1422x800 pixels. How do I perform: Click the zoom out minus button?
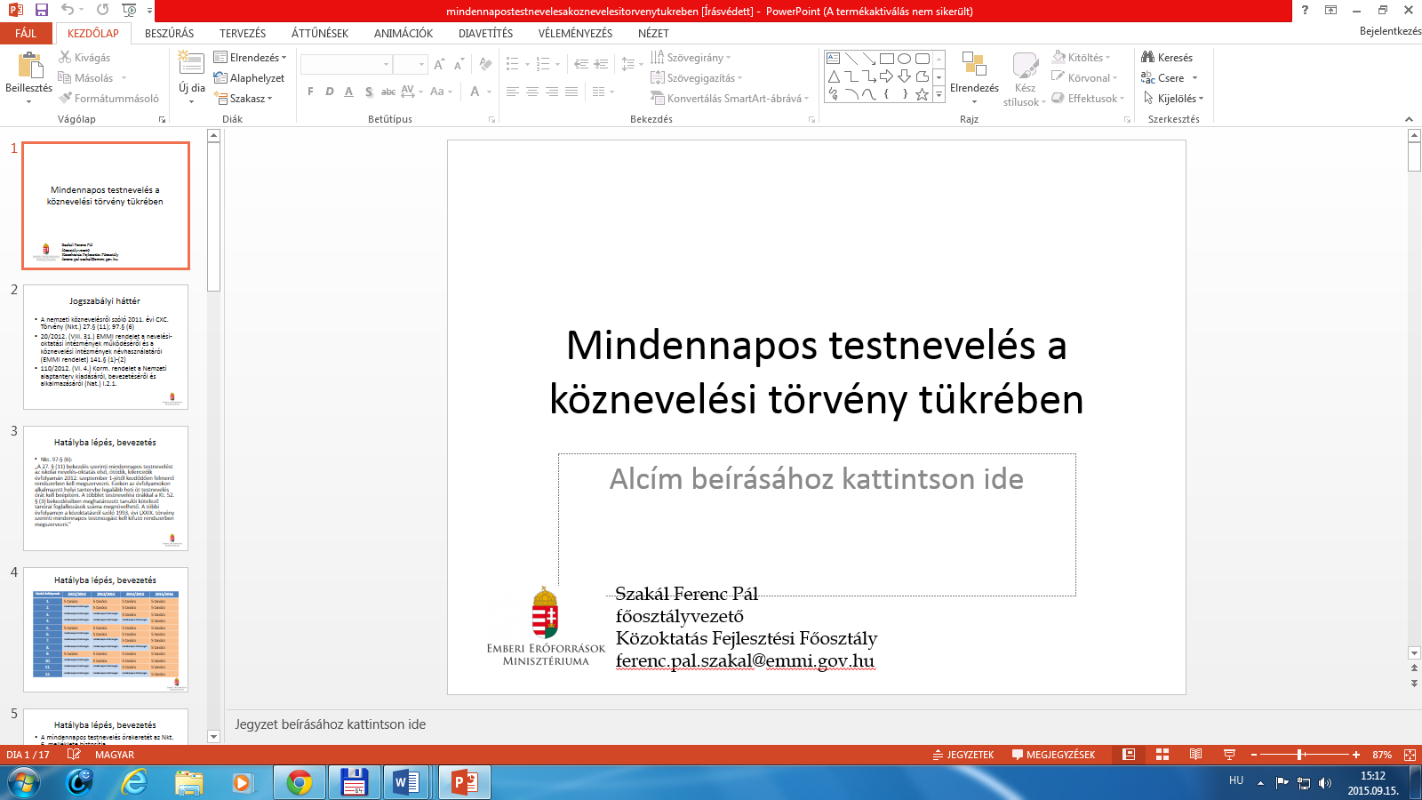(1254, 755)
